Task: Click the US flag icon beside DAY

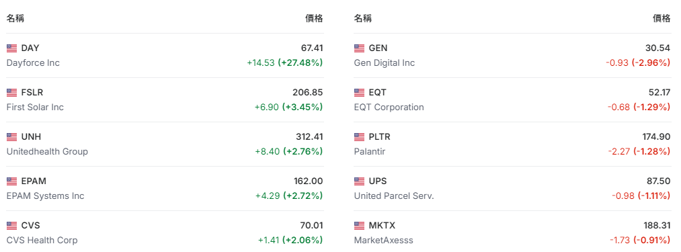Action: [x=11, y=48]
